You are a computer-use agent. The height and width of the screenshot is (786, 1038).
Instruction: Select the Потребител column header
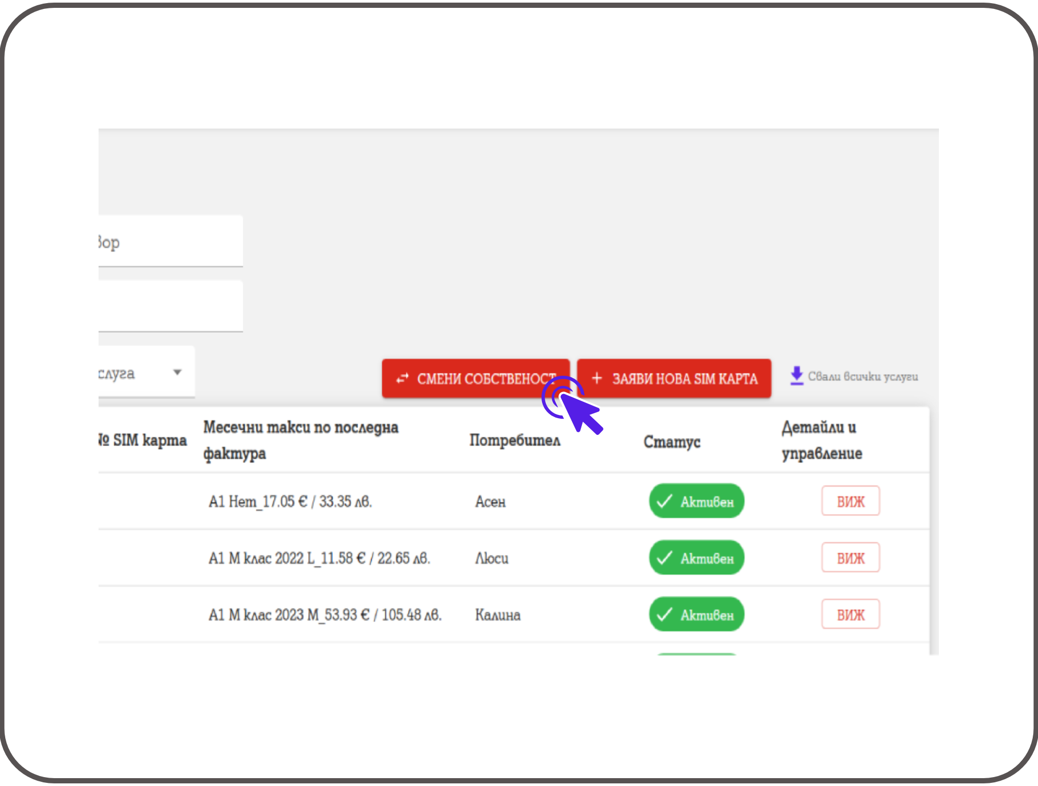pos(514,440)
